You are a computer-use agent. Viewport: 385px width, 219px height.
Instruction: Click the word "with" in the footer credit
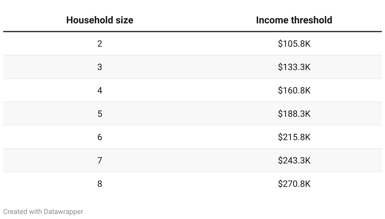click(x=35, y=211)
